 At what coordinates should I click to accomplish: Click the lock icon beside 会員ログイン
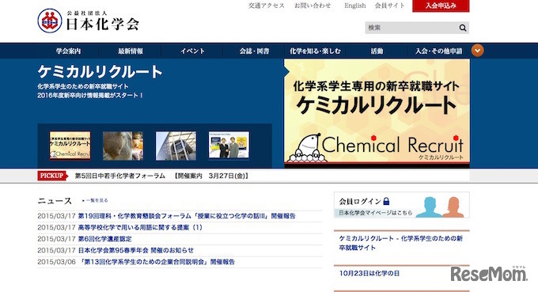pos(386,201)
